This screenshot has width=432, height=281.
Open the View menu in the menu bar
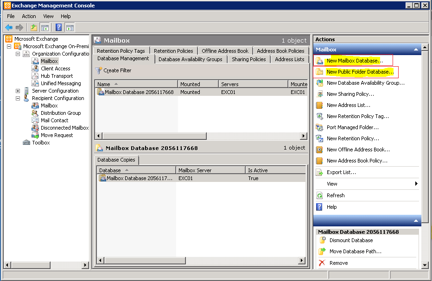coord(48,16)
